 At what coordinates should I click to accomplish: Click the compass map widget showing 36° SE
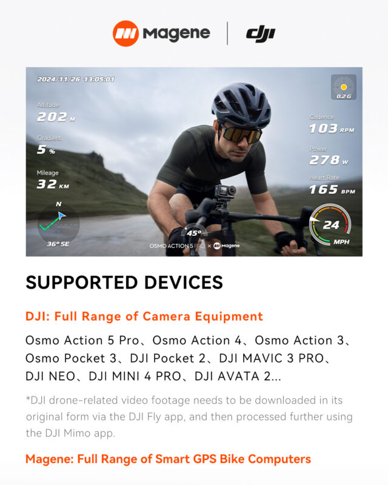(x=58, y=224)
